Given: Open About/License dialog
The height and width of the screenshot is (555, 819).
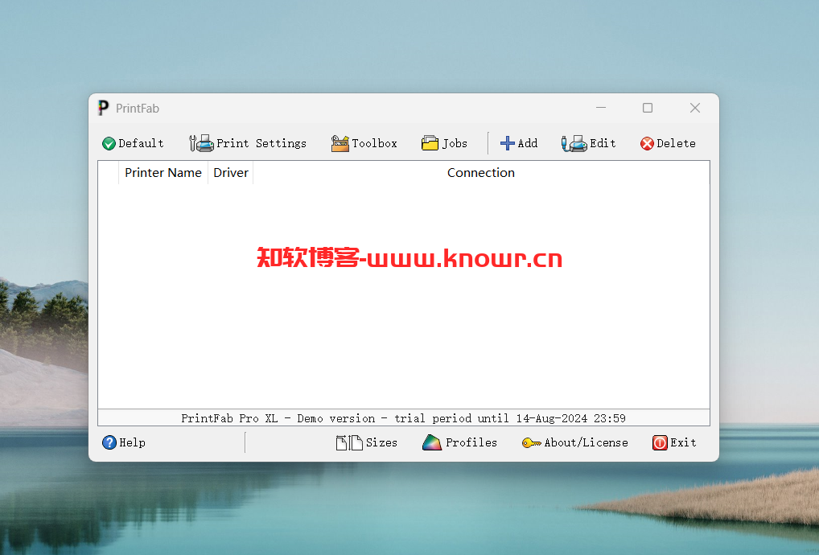Looking at the screenshot, I should coord(575,442).
